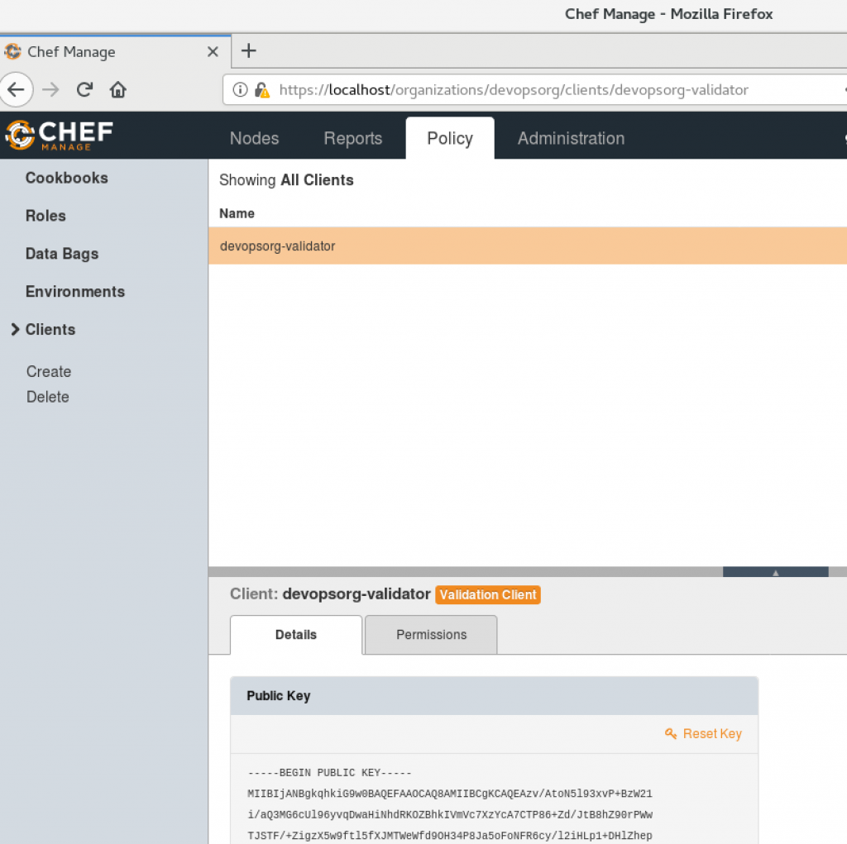Click the key line starting with MIIBIjANBgkqhkiG9w0
The height and width of the screenshot is (844, 847).
pos(450,794)
